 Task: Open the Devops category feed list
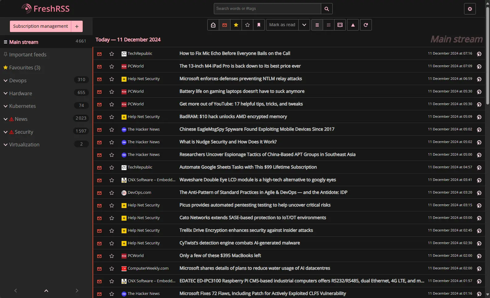18,80
